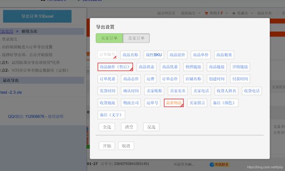Click the 收藏夹 star icon
This screenshot has height=171, width=285.
pyautogui.click(x=234, y=13)
